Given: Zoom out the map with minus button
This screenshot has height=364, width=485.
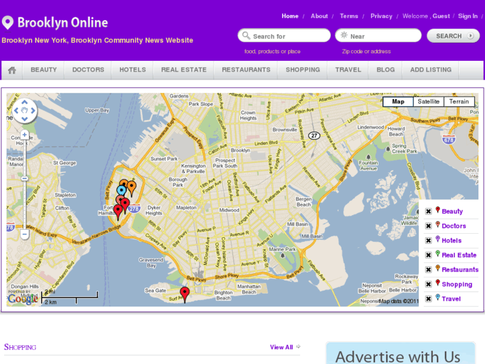Looking at the screenshot, I should tap(25, 234).
